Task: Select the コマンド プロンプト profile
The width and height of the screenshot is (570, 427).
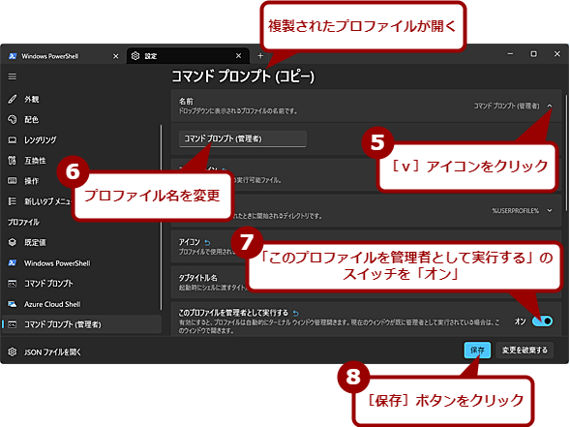Action: click(x=82, y=284)
